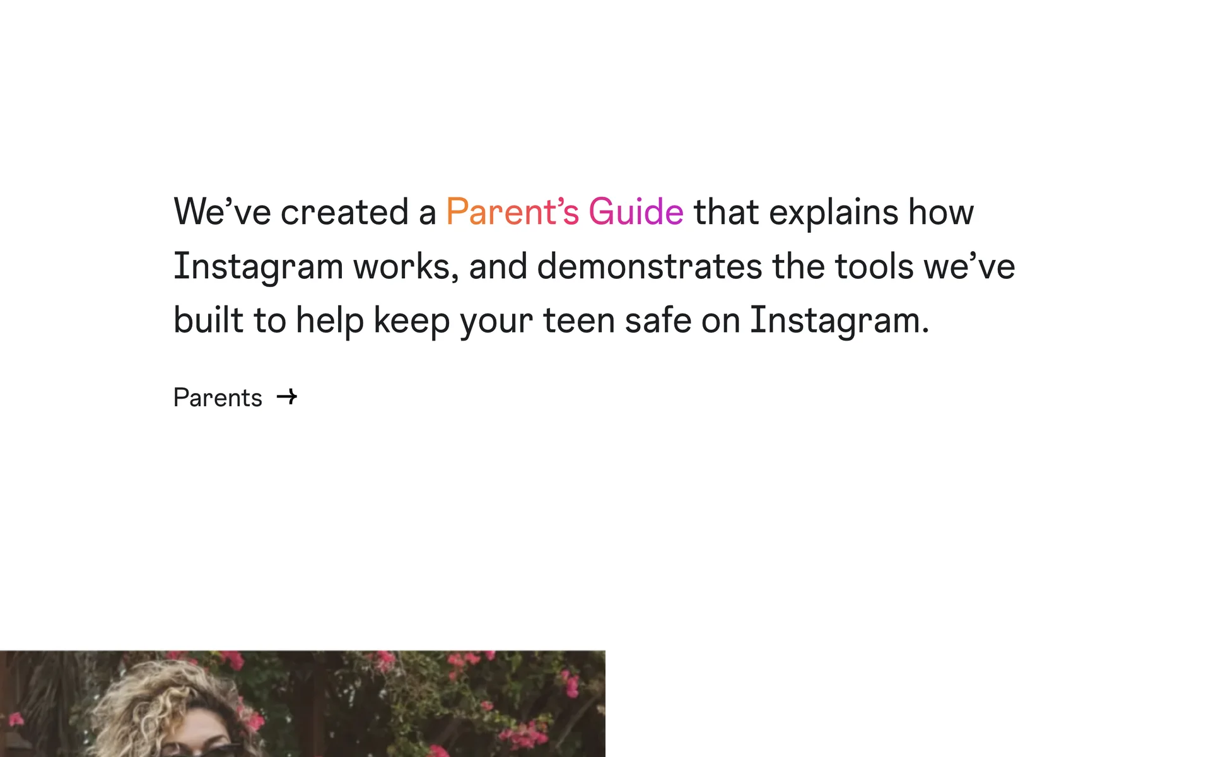Click the phrase "and demonstrates"

pyautogui.click(x=615, y=266)
